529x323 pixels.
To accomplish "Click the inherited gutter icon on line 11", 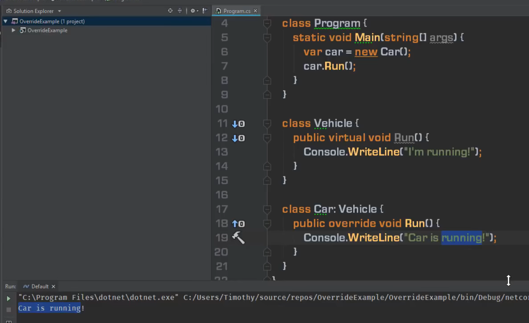I will point(238,124).
